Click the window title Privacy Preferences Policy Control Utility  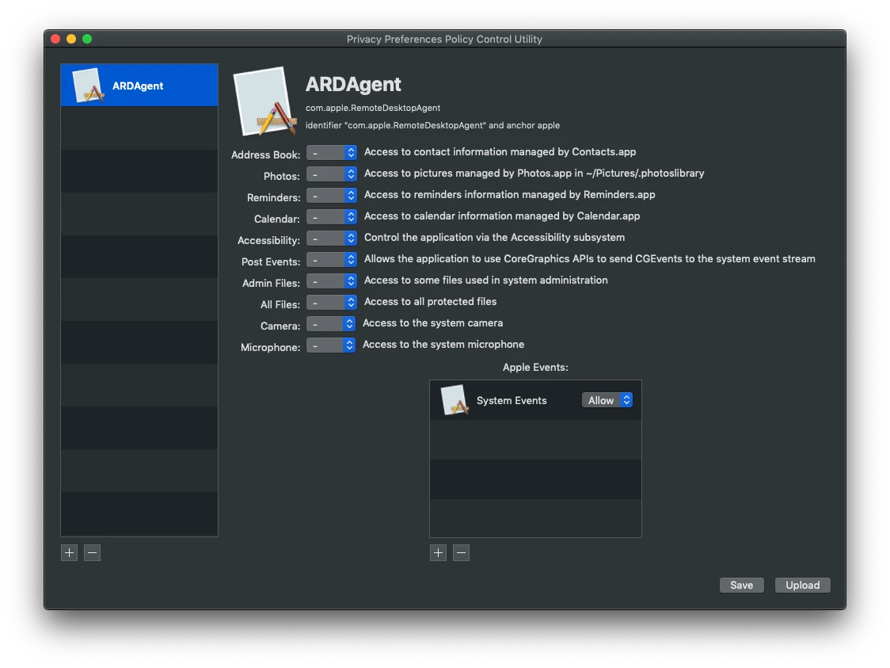444,39
